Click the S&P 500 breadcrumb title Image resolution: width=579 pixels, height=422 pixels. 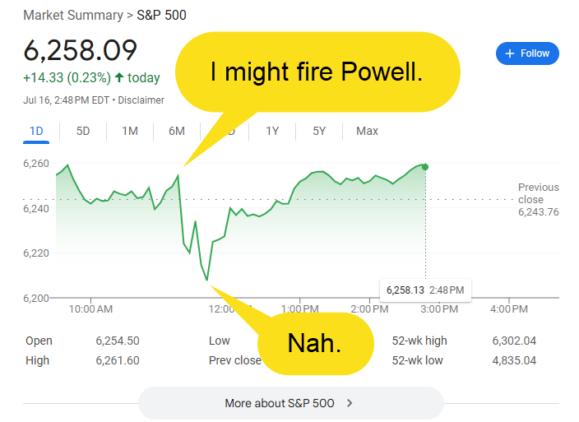(x=161, y=15)
